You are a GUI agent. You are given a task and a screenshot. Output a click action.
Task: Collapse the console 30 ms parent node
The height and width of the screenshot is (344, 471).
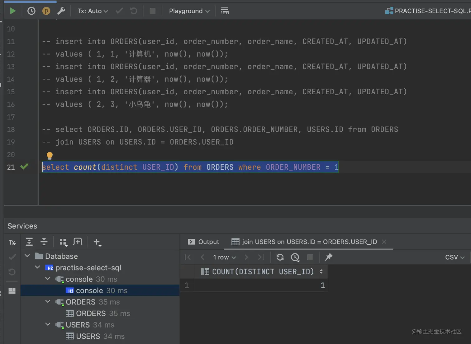[48, 279]
